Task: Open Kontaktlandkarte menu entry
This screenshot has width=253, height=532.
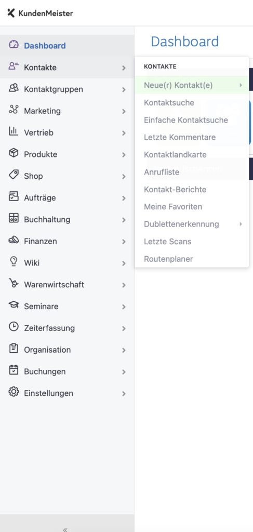Action: pos(175,154)
